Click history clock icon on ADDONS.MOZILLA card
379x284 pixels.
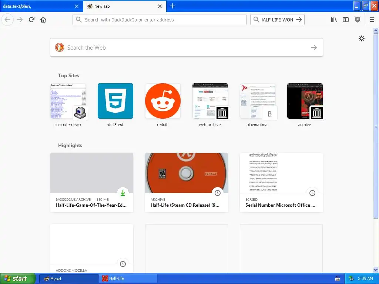coord(123,264)
